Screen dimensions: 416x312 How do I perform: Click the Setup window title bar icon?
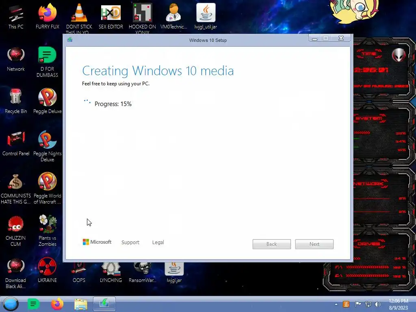click(70, 39)
